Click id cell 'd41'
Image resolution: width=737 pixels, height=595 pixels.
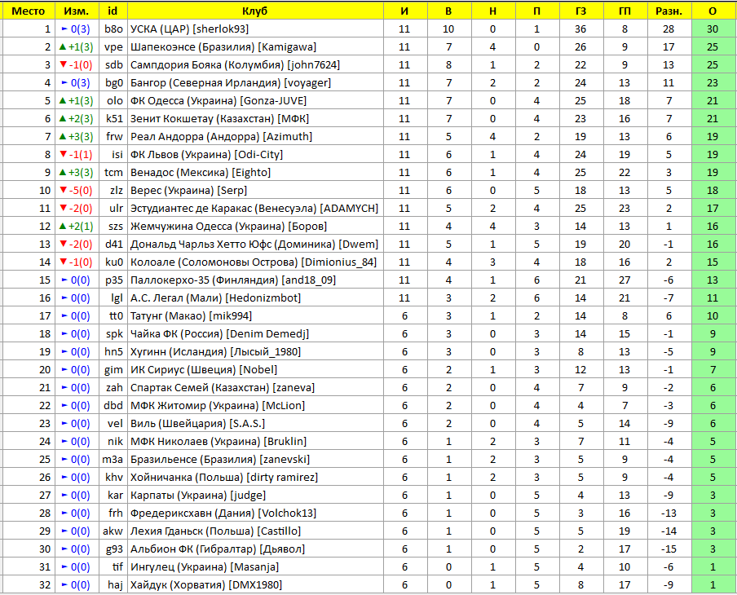coord(114,244)
